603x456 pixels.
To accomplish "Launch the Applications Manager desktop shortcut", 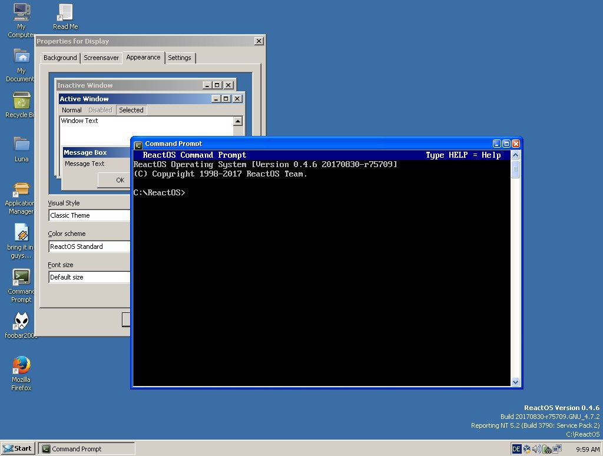I will 20,198.
